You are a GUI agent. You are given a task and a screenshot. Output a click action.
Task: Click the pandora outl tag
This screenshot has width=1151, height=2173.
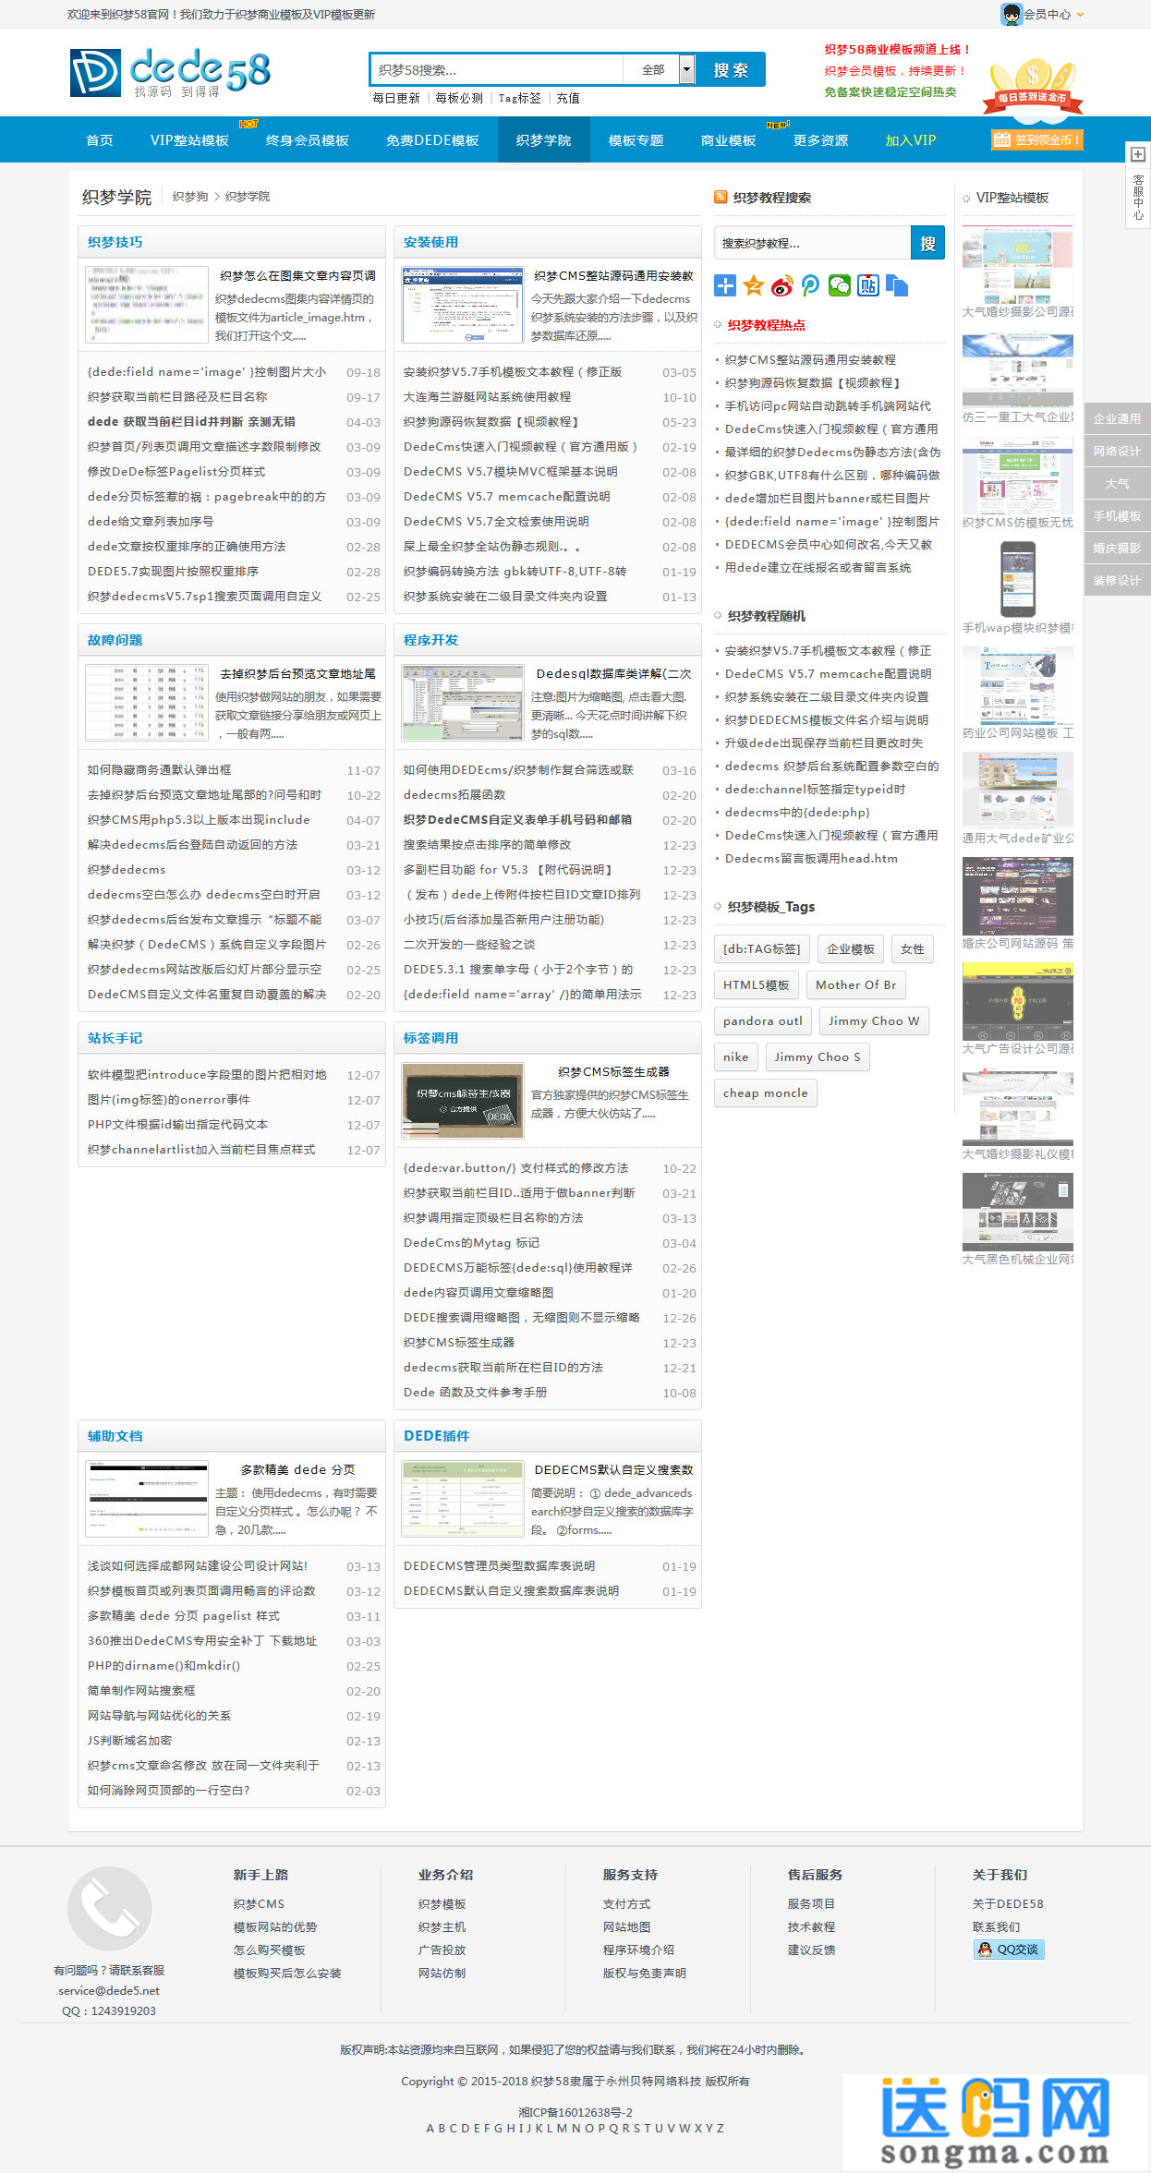[763, 1020]
